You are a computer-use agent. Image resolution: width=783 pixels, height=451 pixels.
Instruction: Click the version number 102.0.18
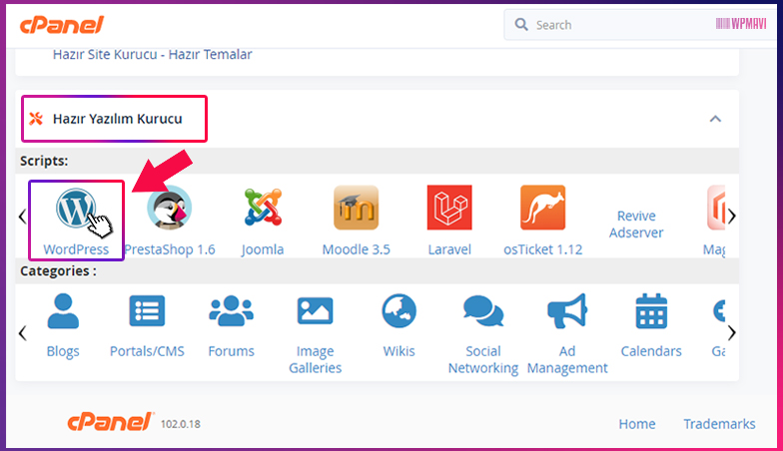click(x=180, y=424)
